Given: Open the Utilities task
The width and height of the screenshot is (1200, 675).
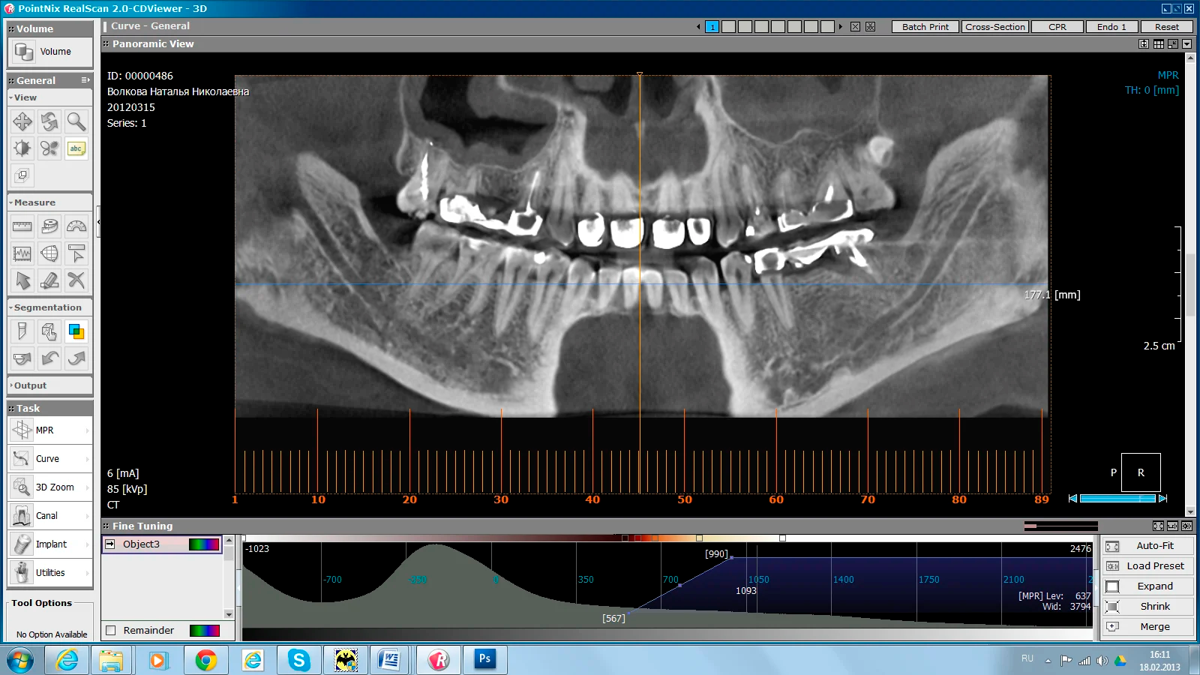Looking at the screenshot, I should [50, 573].
